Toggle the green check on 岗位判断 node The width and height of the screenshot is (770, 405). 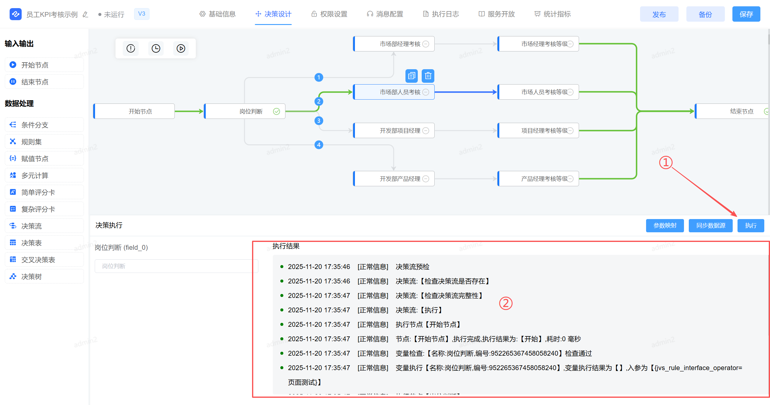[x=276, y=112]
